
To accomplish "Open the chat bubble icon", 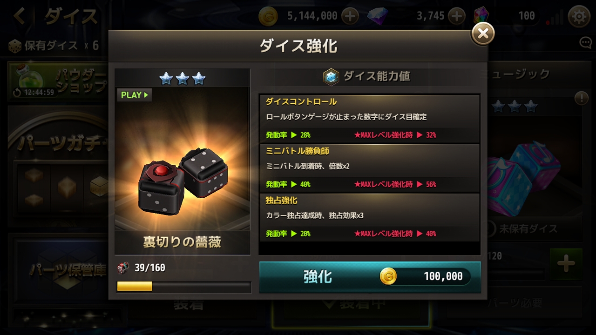I will pyautogui.click(x=585, y=43).
